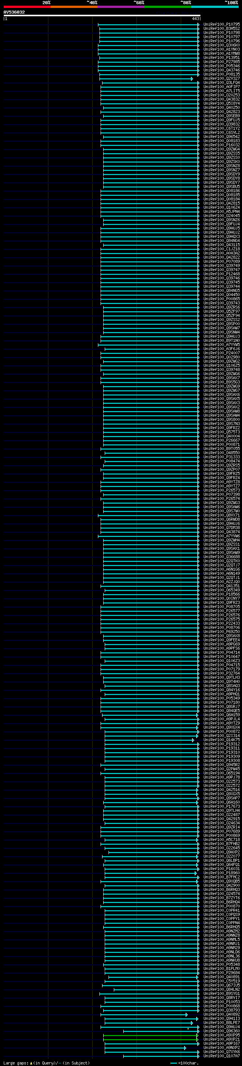Select hit UniRef100_A1YN03
Image resolution: width=242 pixels, height=1066 pixels.
coord(221,49)
